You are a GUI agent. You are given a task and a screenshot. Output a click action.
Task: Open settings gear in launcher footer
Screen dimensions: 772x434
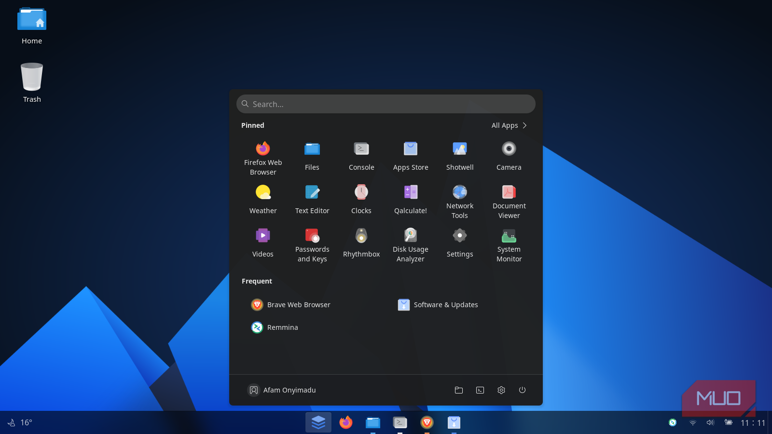coord(501,390)
